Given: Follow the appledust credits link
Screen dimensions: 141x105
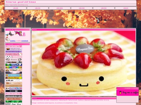Looking at the screenshot, I should click(25, 41).
